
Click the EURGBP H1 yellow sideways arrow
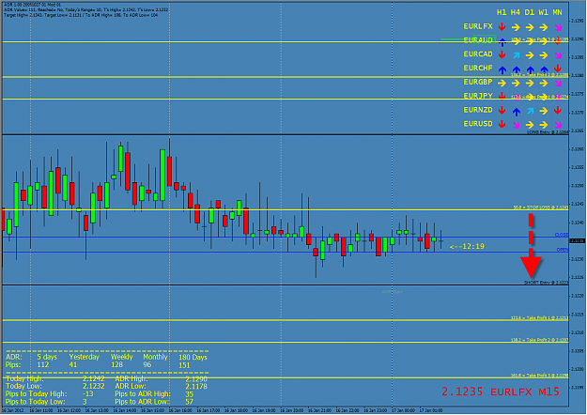point(502,83)
